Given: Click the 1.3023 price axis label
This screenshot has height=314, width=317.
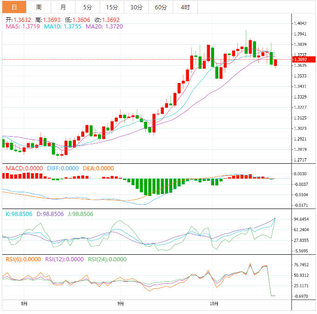Looking at the screenshot, I should tap(300, 128).
